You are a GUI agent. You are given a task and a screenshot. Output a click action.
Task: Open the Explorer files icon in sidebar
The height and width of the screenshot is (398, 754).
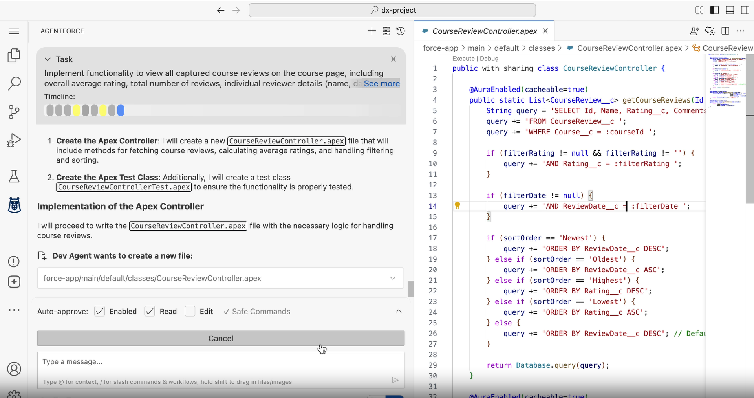[x=14, y=55]
